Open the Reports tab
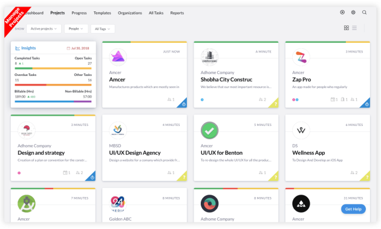Screen dimensions: 381x229 coord(177,13)
